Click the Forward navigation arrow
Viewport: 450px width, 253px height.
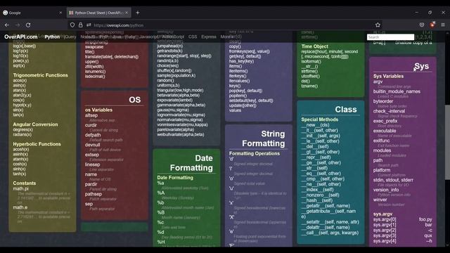tap(18, 25)
